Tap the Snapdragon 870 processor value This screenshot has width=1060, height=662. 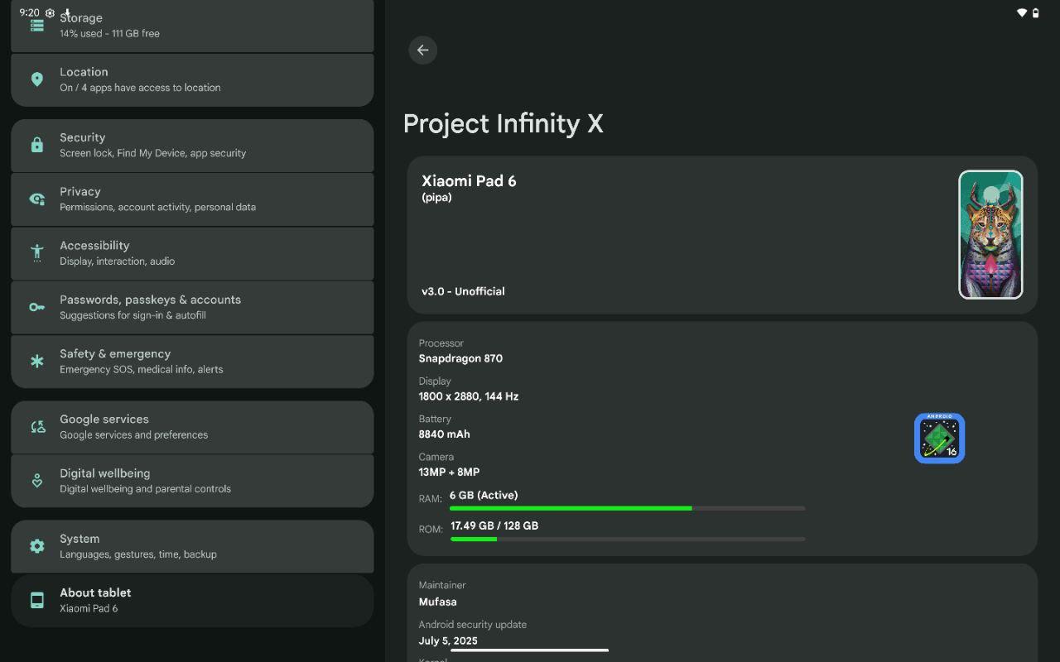tap(460, 358)
